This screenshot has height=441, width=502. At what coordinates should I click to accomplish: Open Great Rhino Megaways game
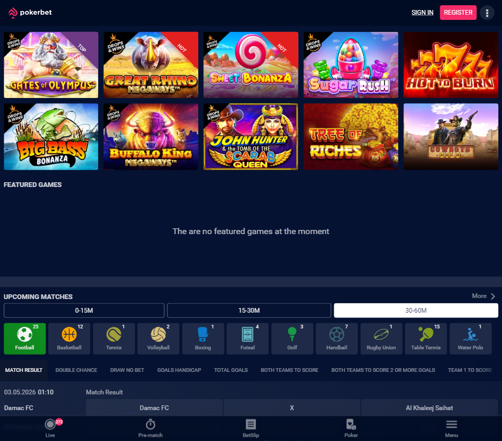pyautogui.click(x=151, y=65)
